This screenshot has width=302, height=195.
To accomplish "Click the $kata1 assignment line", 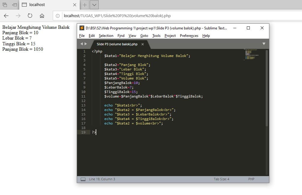I will point(147,56).
